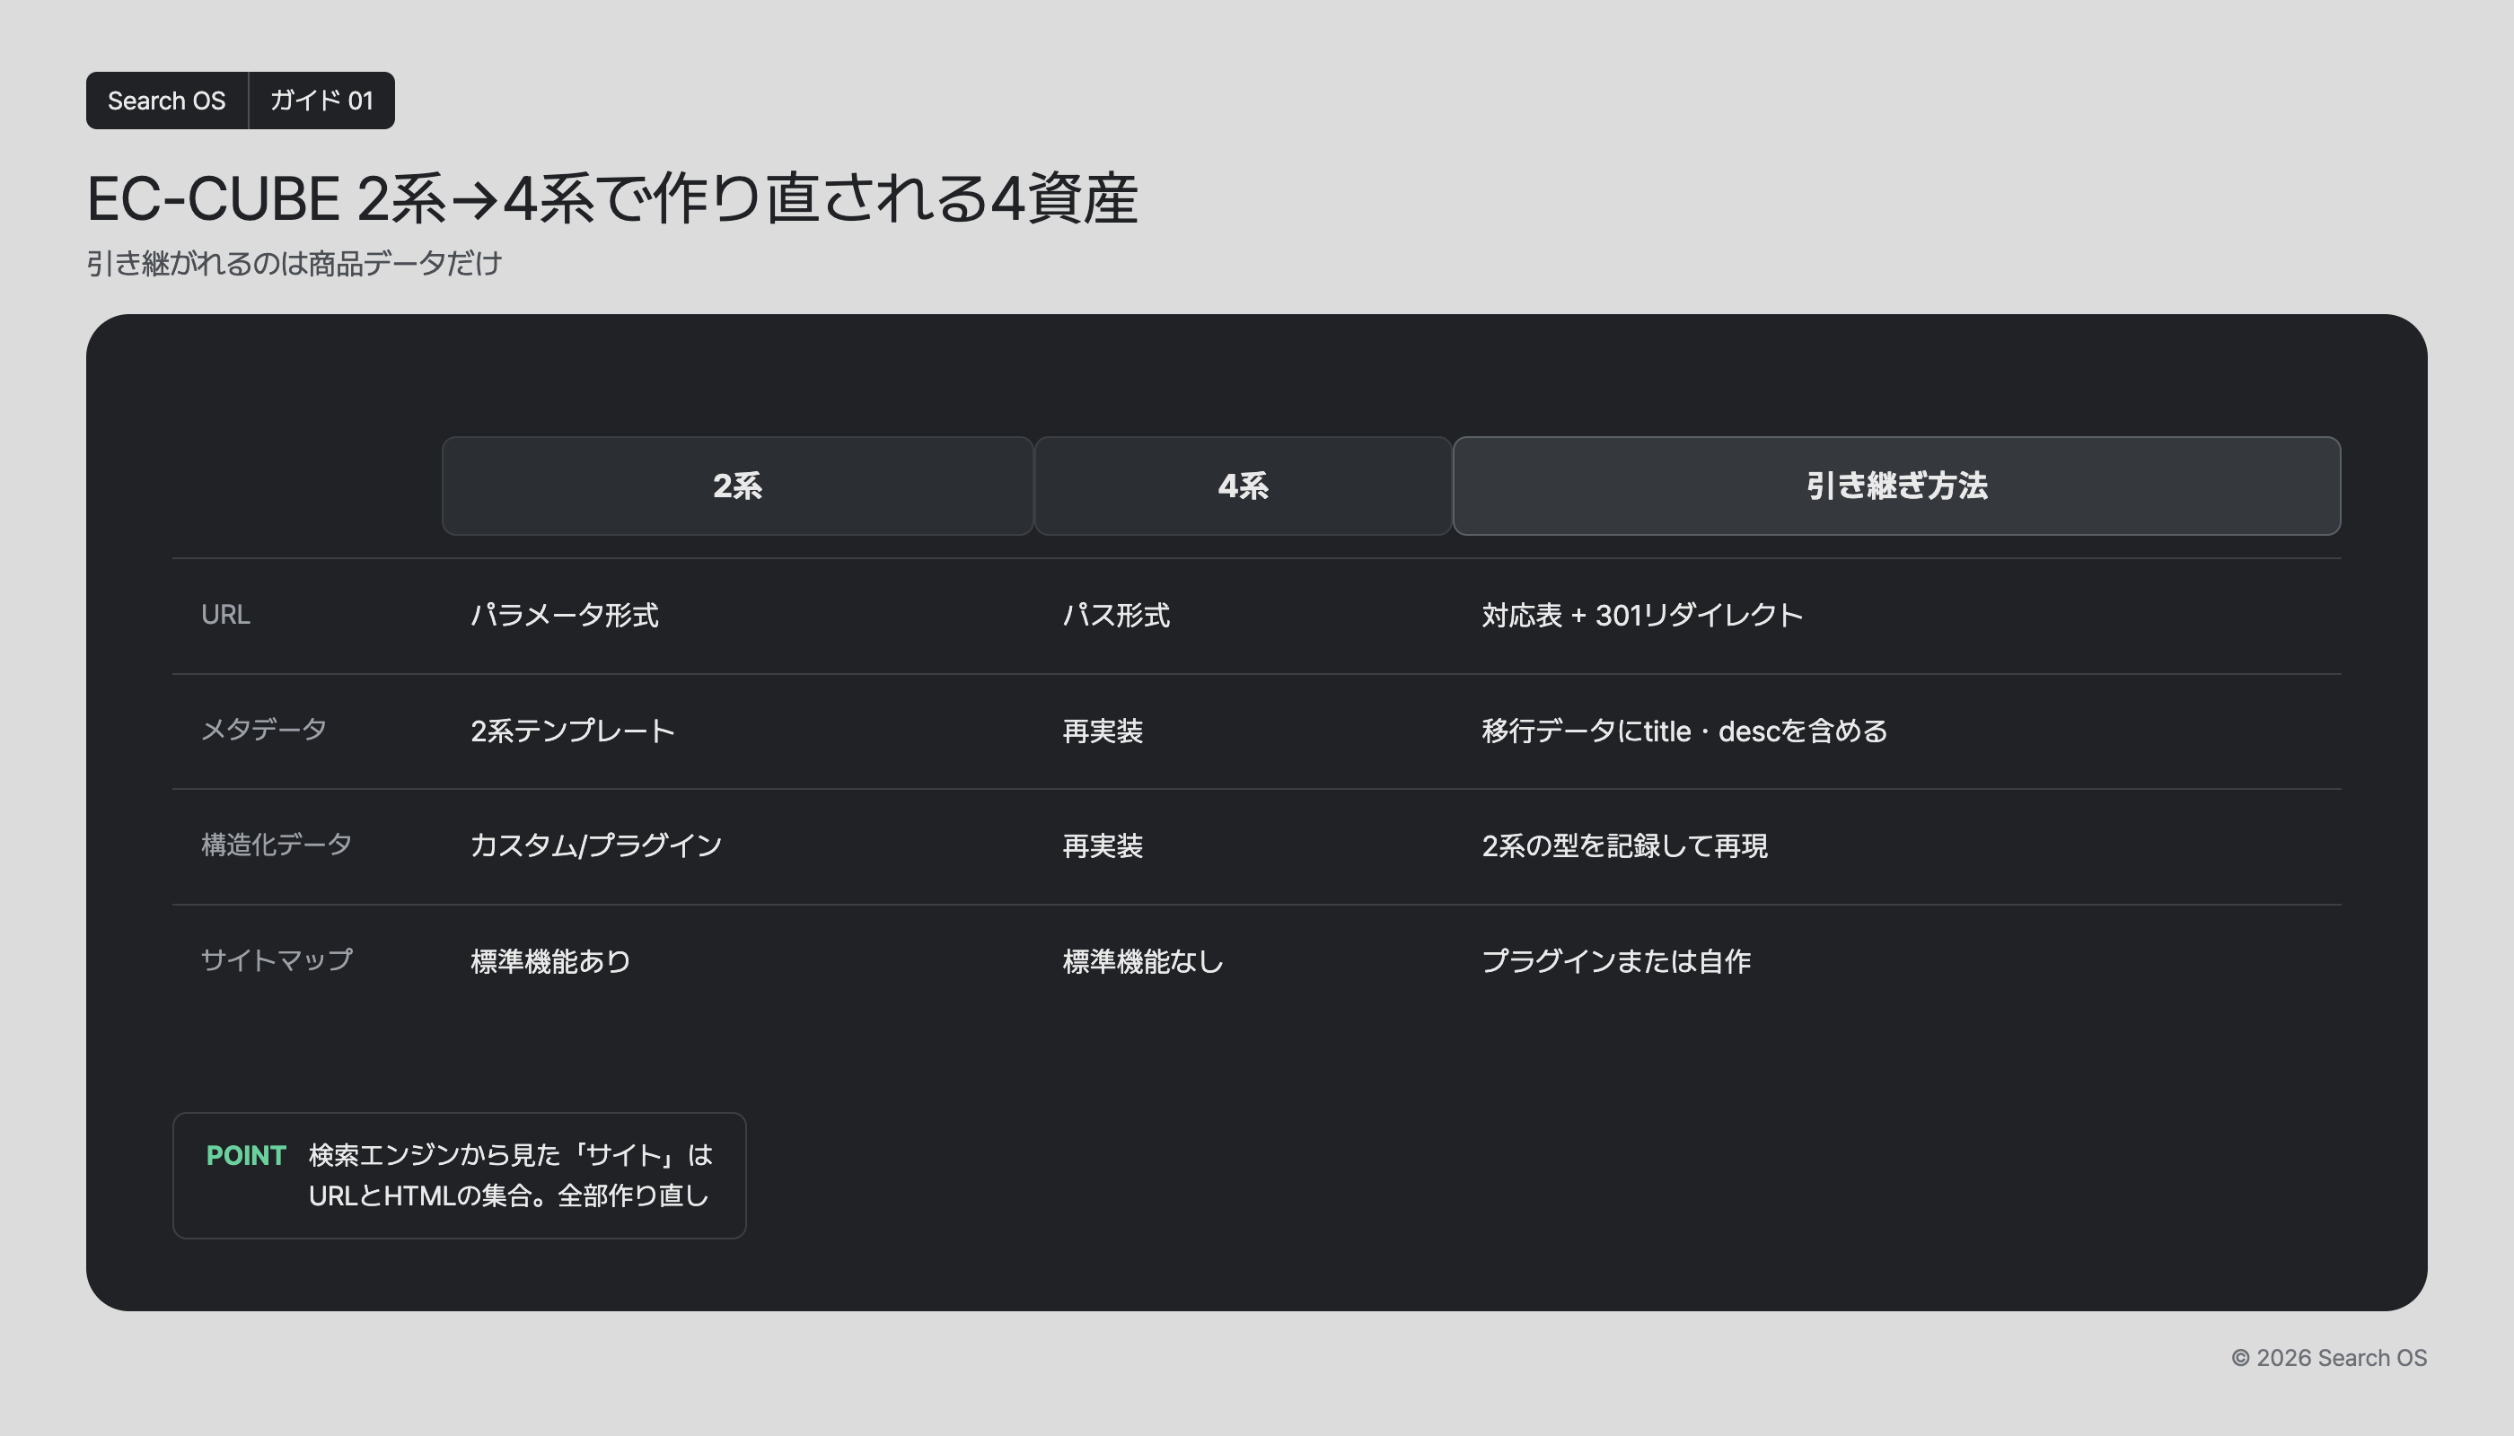Click the カスタム/プラグイン cell

tap(596, 846)
